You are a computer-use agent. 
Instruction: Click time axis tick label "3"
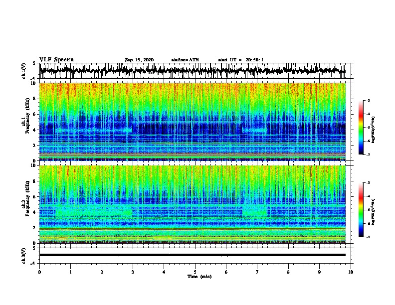click(133, 272)
